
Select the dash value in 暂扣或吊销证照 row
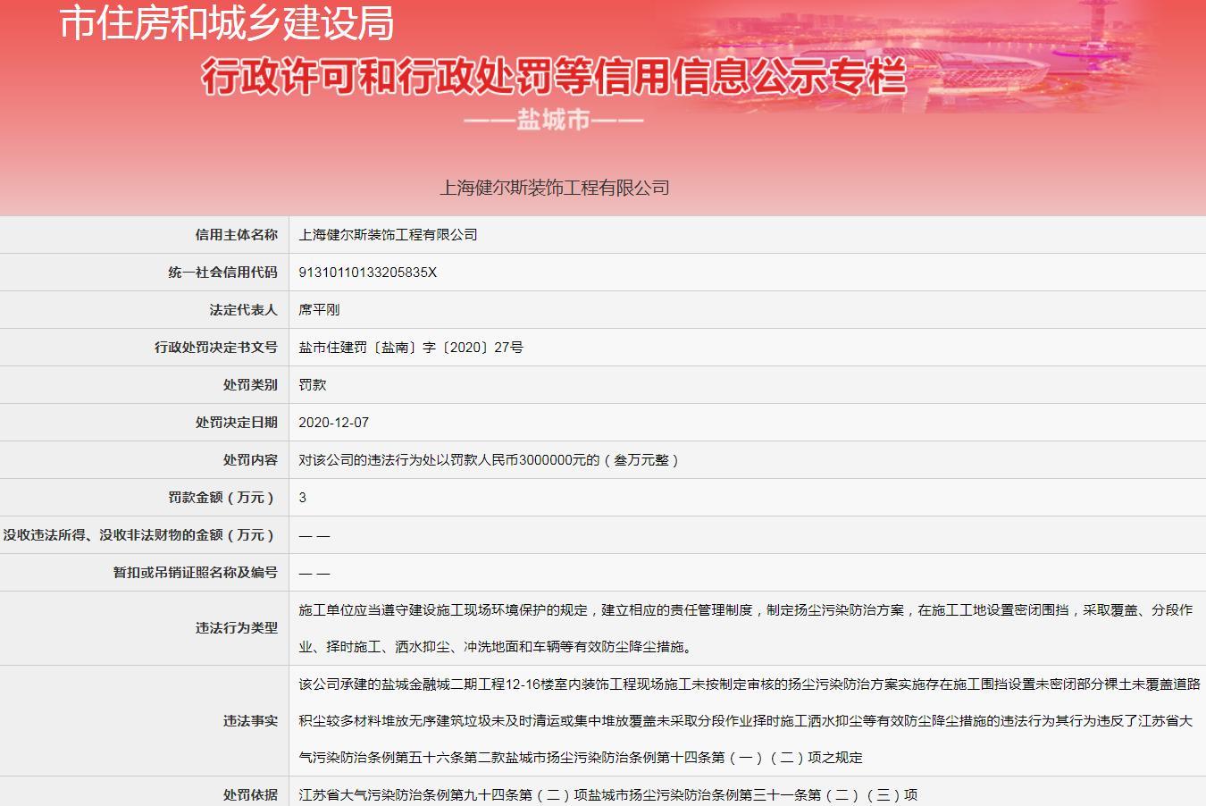314,572
